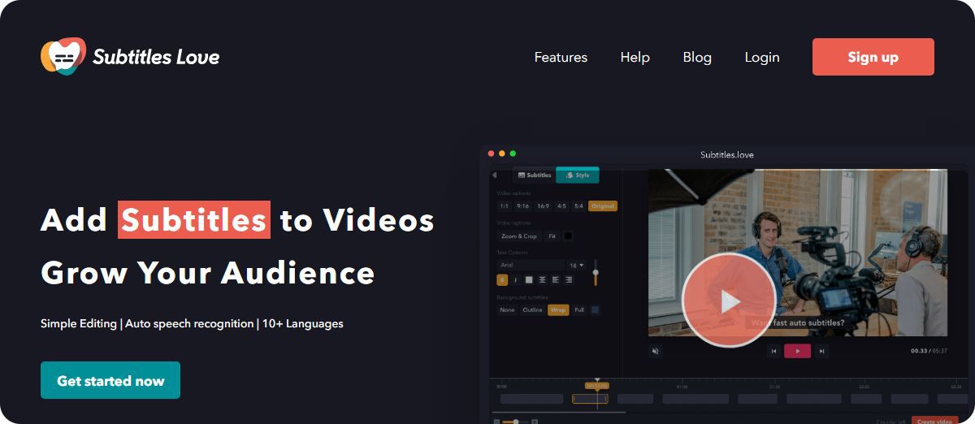975x424 pixels.
Task: Select the 16:9 aspect ratio
Action: coord(543,206)
